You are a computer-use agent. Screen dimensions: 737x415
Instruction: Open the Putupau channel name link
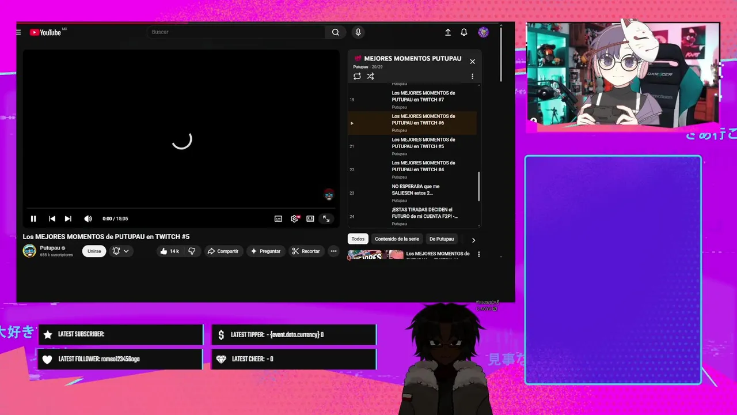(x=50, y=248)
